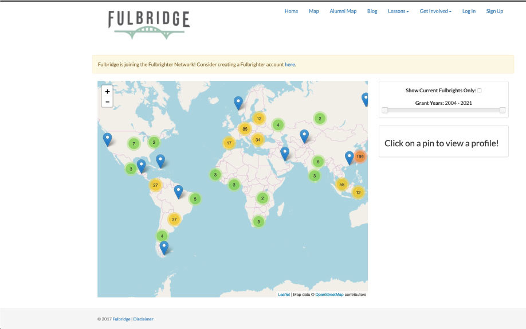Open the 12 cluster over Northern Europe

click(x=259, y=119)
